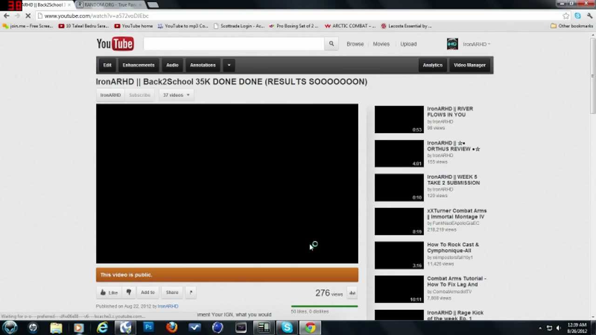Viewport: 596px width, 335px height.
Task: Open the YouTube to mp3 Co... bookmark
Action: click(x=183, y=26)
